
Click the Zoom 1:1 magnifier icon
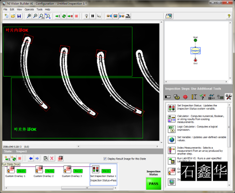click(x=41, y=16)
